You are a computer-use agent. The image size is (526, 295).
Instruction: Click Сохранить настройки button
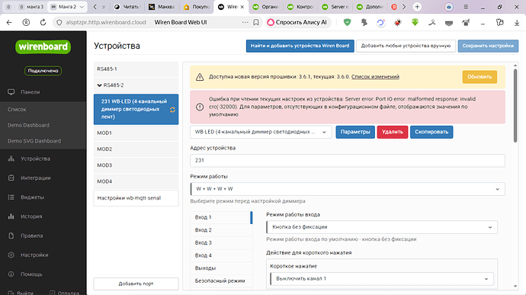[488, 46]
